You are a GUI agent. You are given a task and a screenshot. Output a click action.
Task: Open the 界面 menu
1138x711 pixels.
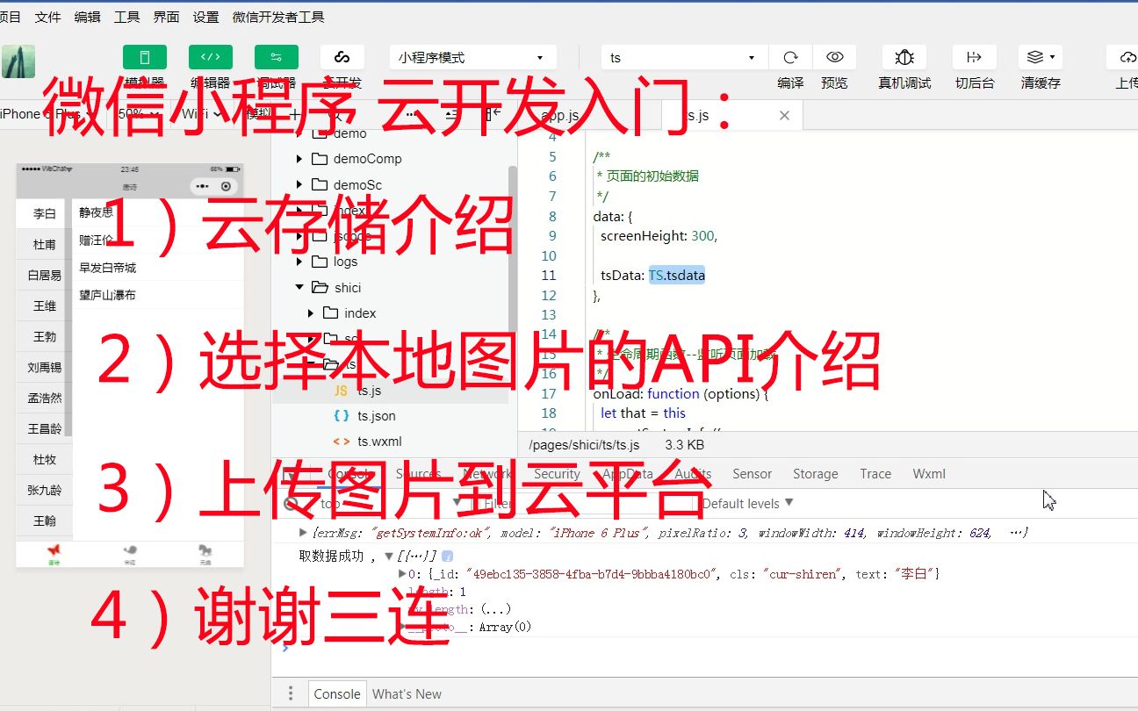[166, 17]
